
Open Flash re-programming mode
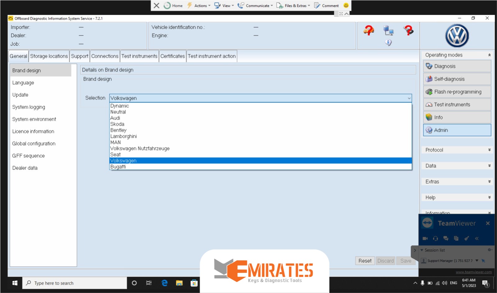pyautogui.click(x=457, y=92)
